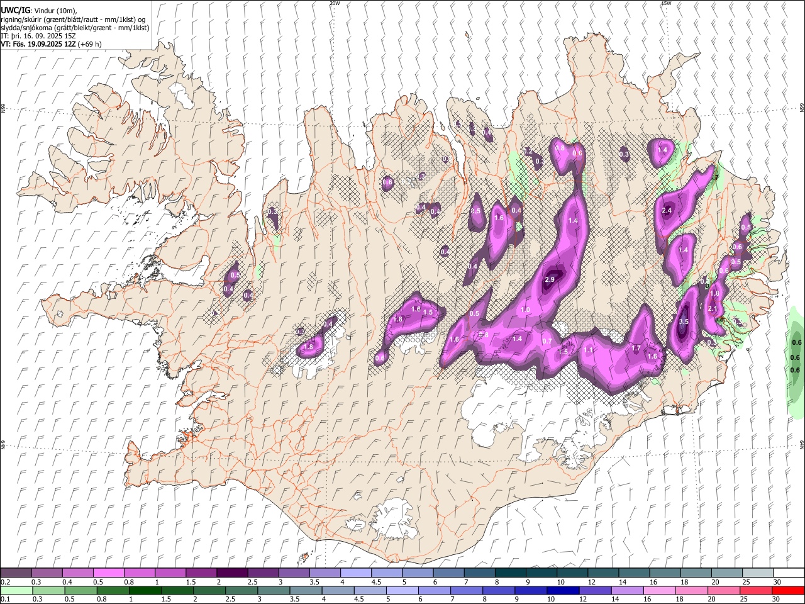Image resolution: width=805 pixels, height=604 pixels.
Task: Pick the deep blue swatch between 10 and 12 in the lower legend row
Action: 563,590
